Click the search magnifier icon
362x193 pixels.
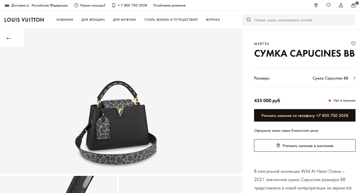pyautogui.click(x=249, y=20)
